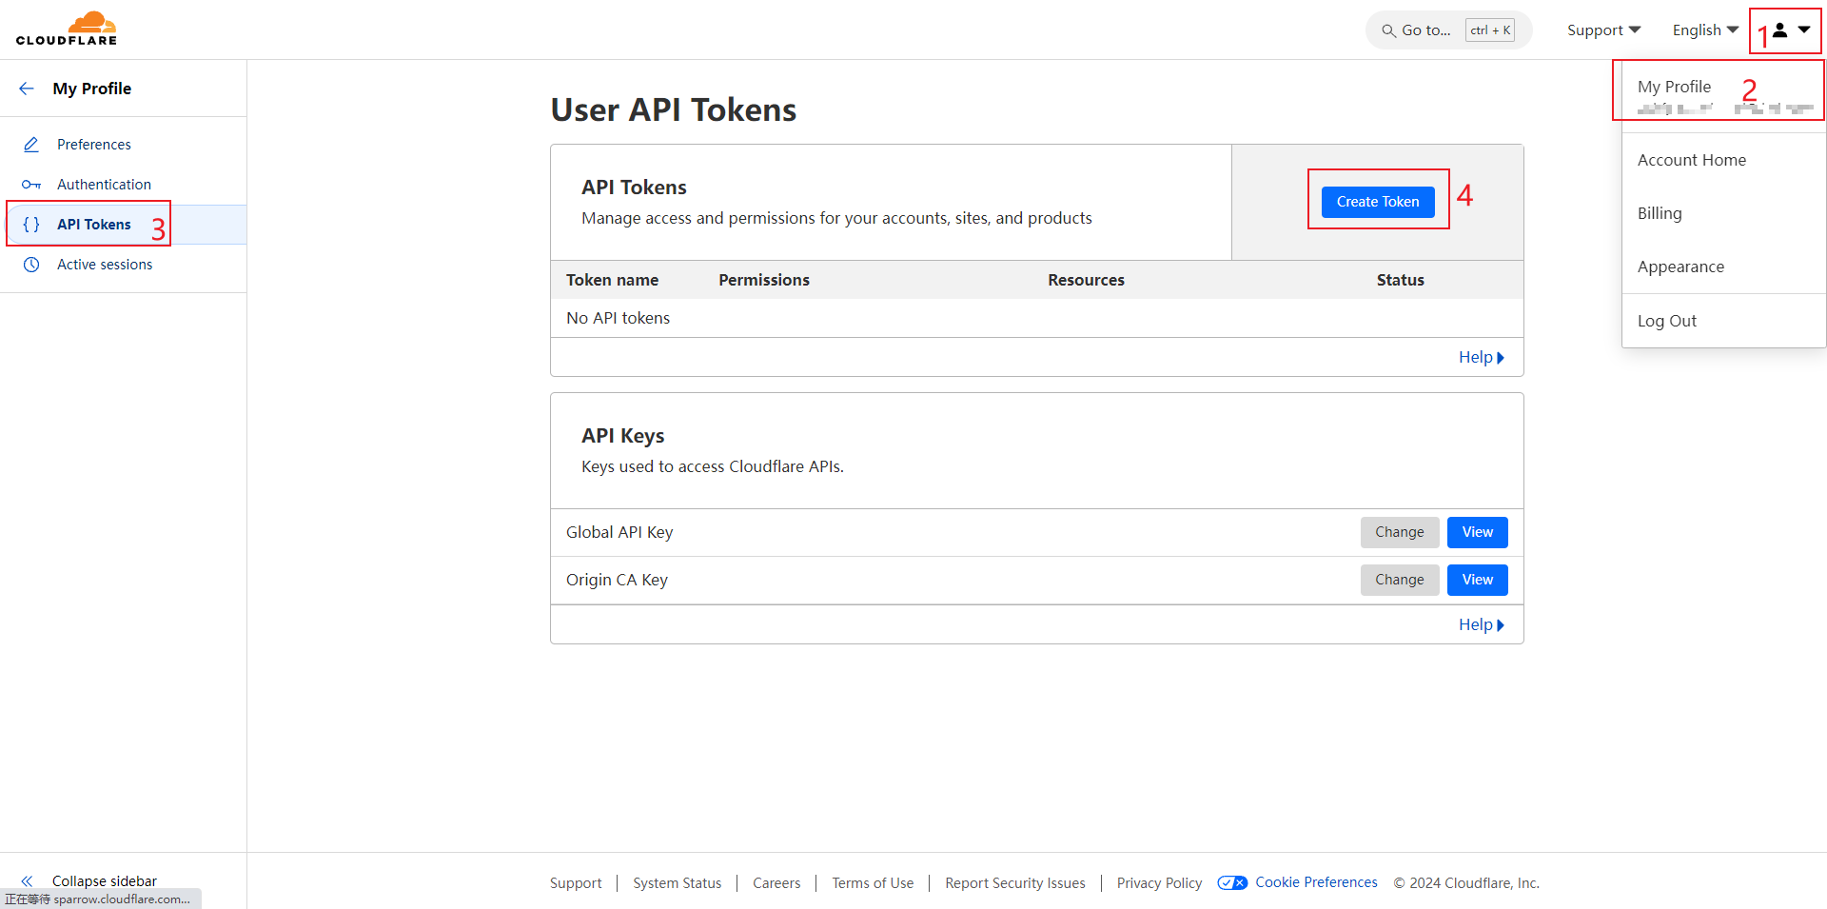Open Report Security Issues link
The height and width of the screenshot is (909, 1827).
pyautogui.click(x=1015, y=883)
